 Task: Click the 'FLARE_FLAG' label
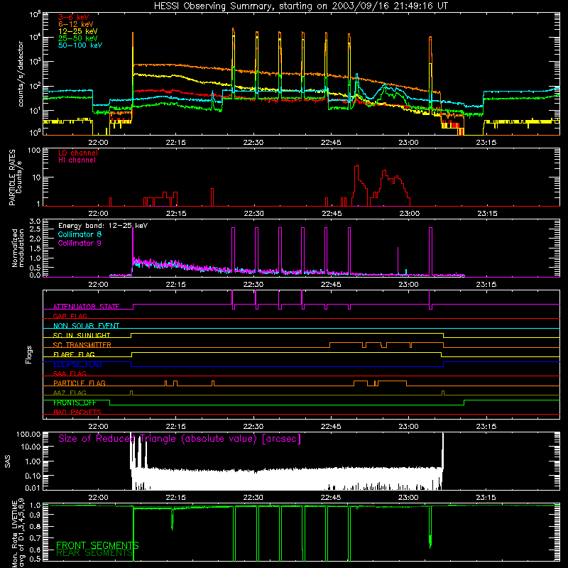pos(74,354)
